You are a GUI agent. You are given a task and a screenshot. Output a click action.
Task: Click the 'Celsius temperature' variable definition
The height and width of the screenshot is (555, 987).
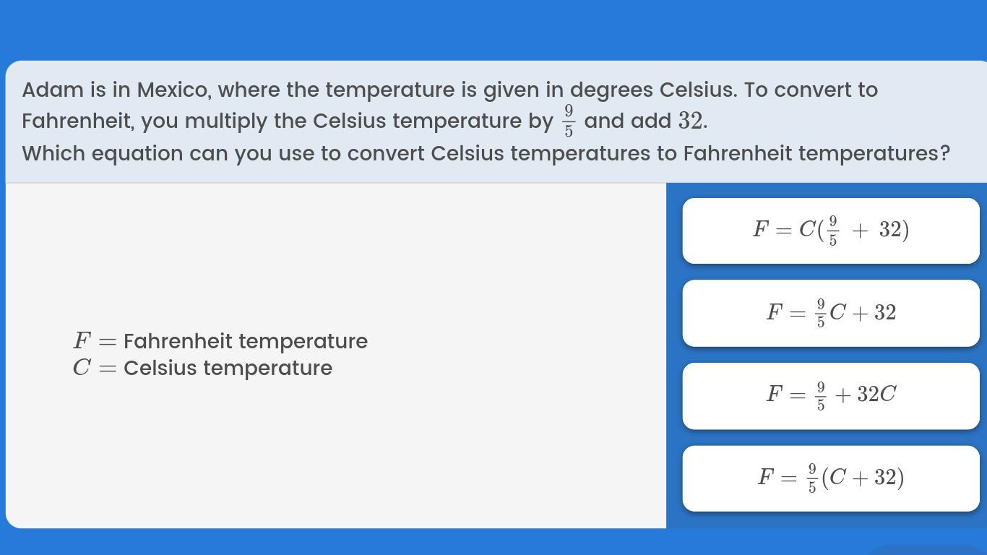[x=228, y=368]
